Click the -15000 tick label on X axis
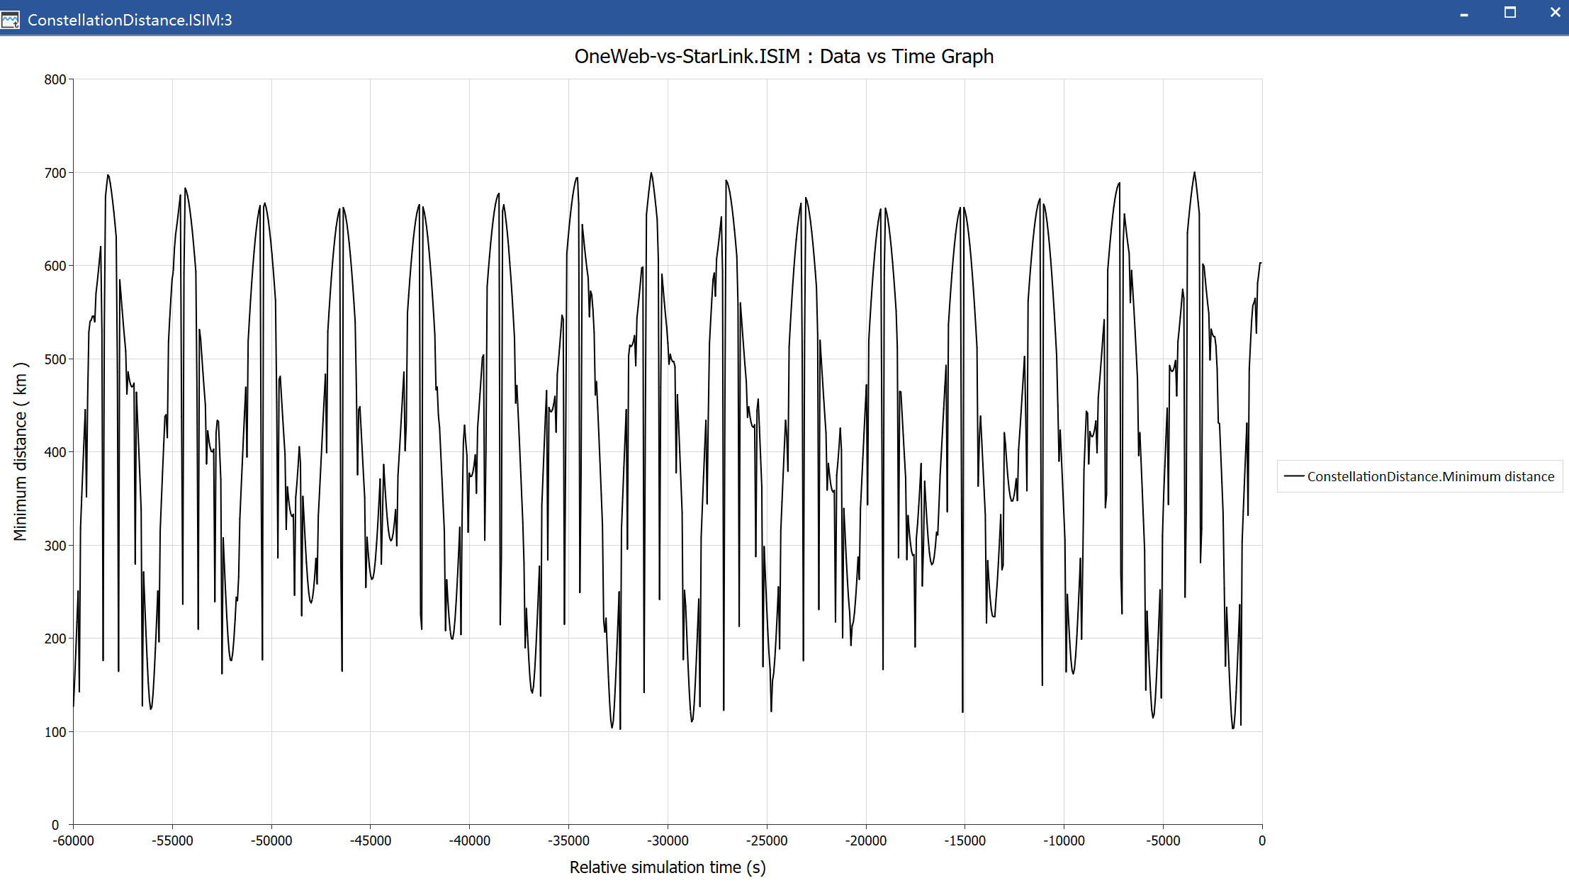The image size is (1569, 883). [965, 840]
